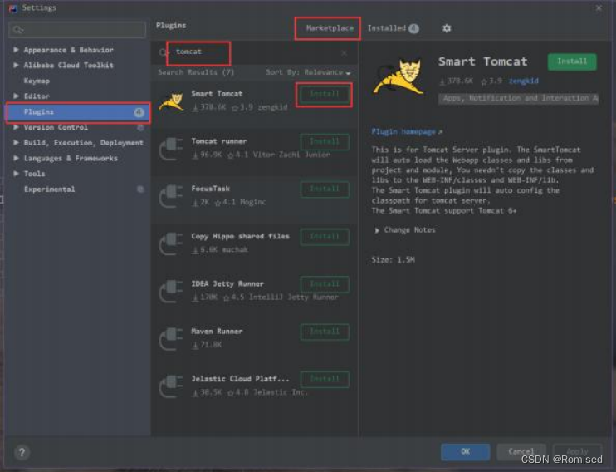Open the Sort By: Relevance dropdown
The image size is (616, 472).
click(x=308, y=72)
